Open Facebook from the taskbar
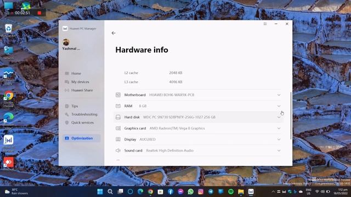Screen dimensions: 351x197 171,192
